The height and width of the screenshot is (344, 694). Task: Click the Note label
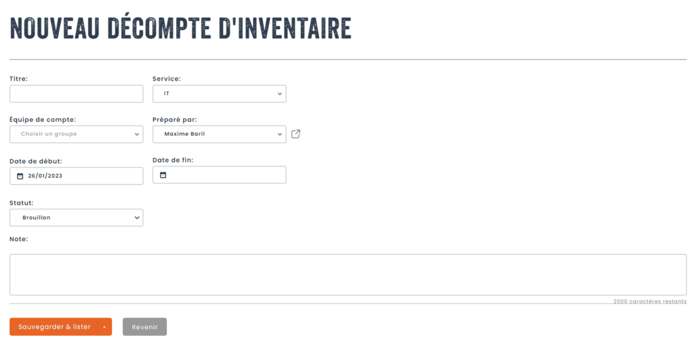tap(18, 239)
